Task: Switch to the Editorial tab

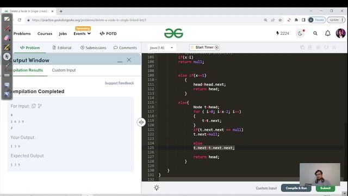Action: [x=62, y=47]
